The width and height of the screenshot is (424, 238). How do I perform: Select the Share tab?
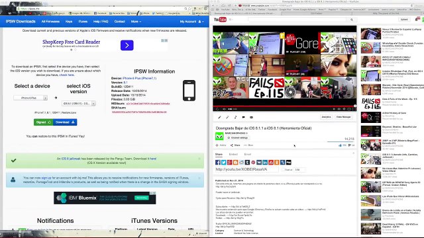point(219,154)
